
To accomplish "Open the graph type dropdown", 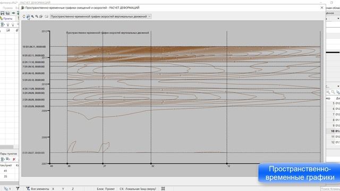I will [x=100, y=16].
